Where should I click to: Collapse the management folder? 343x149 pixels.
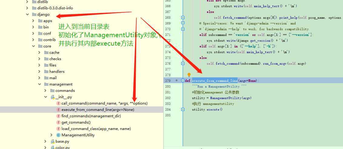click(x=39, y=84)
